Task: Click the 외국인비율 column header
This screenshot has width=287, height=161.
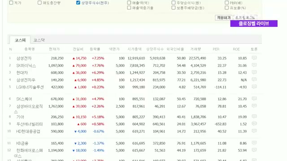Action: click(x=175, y=49)
